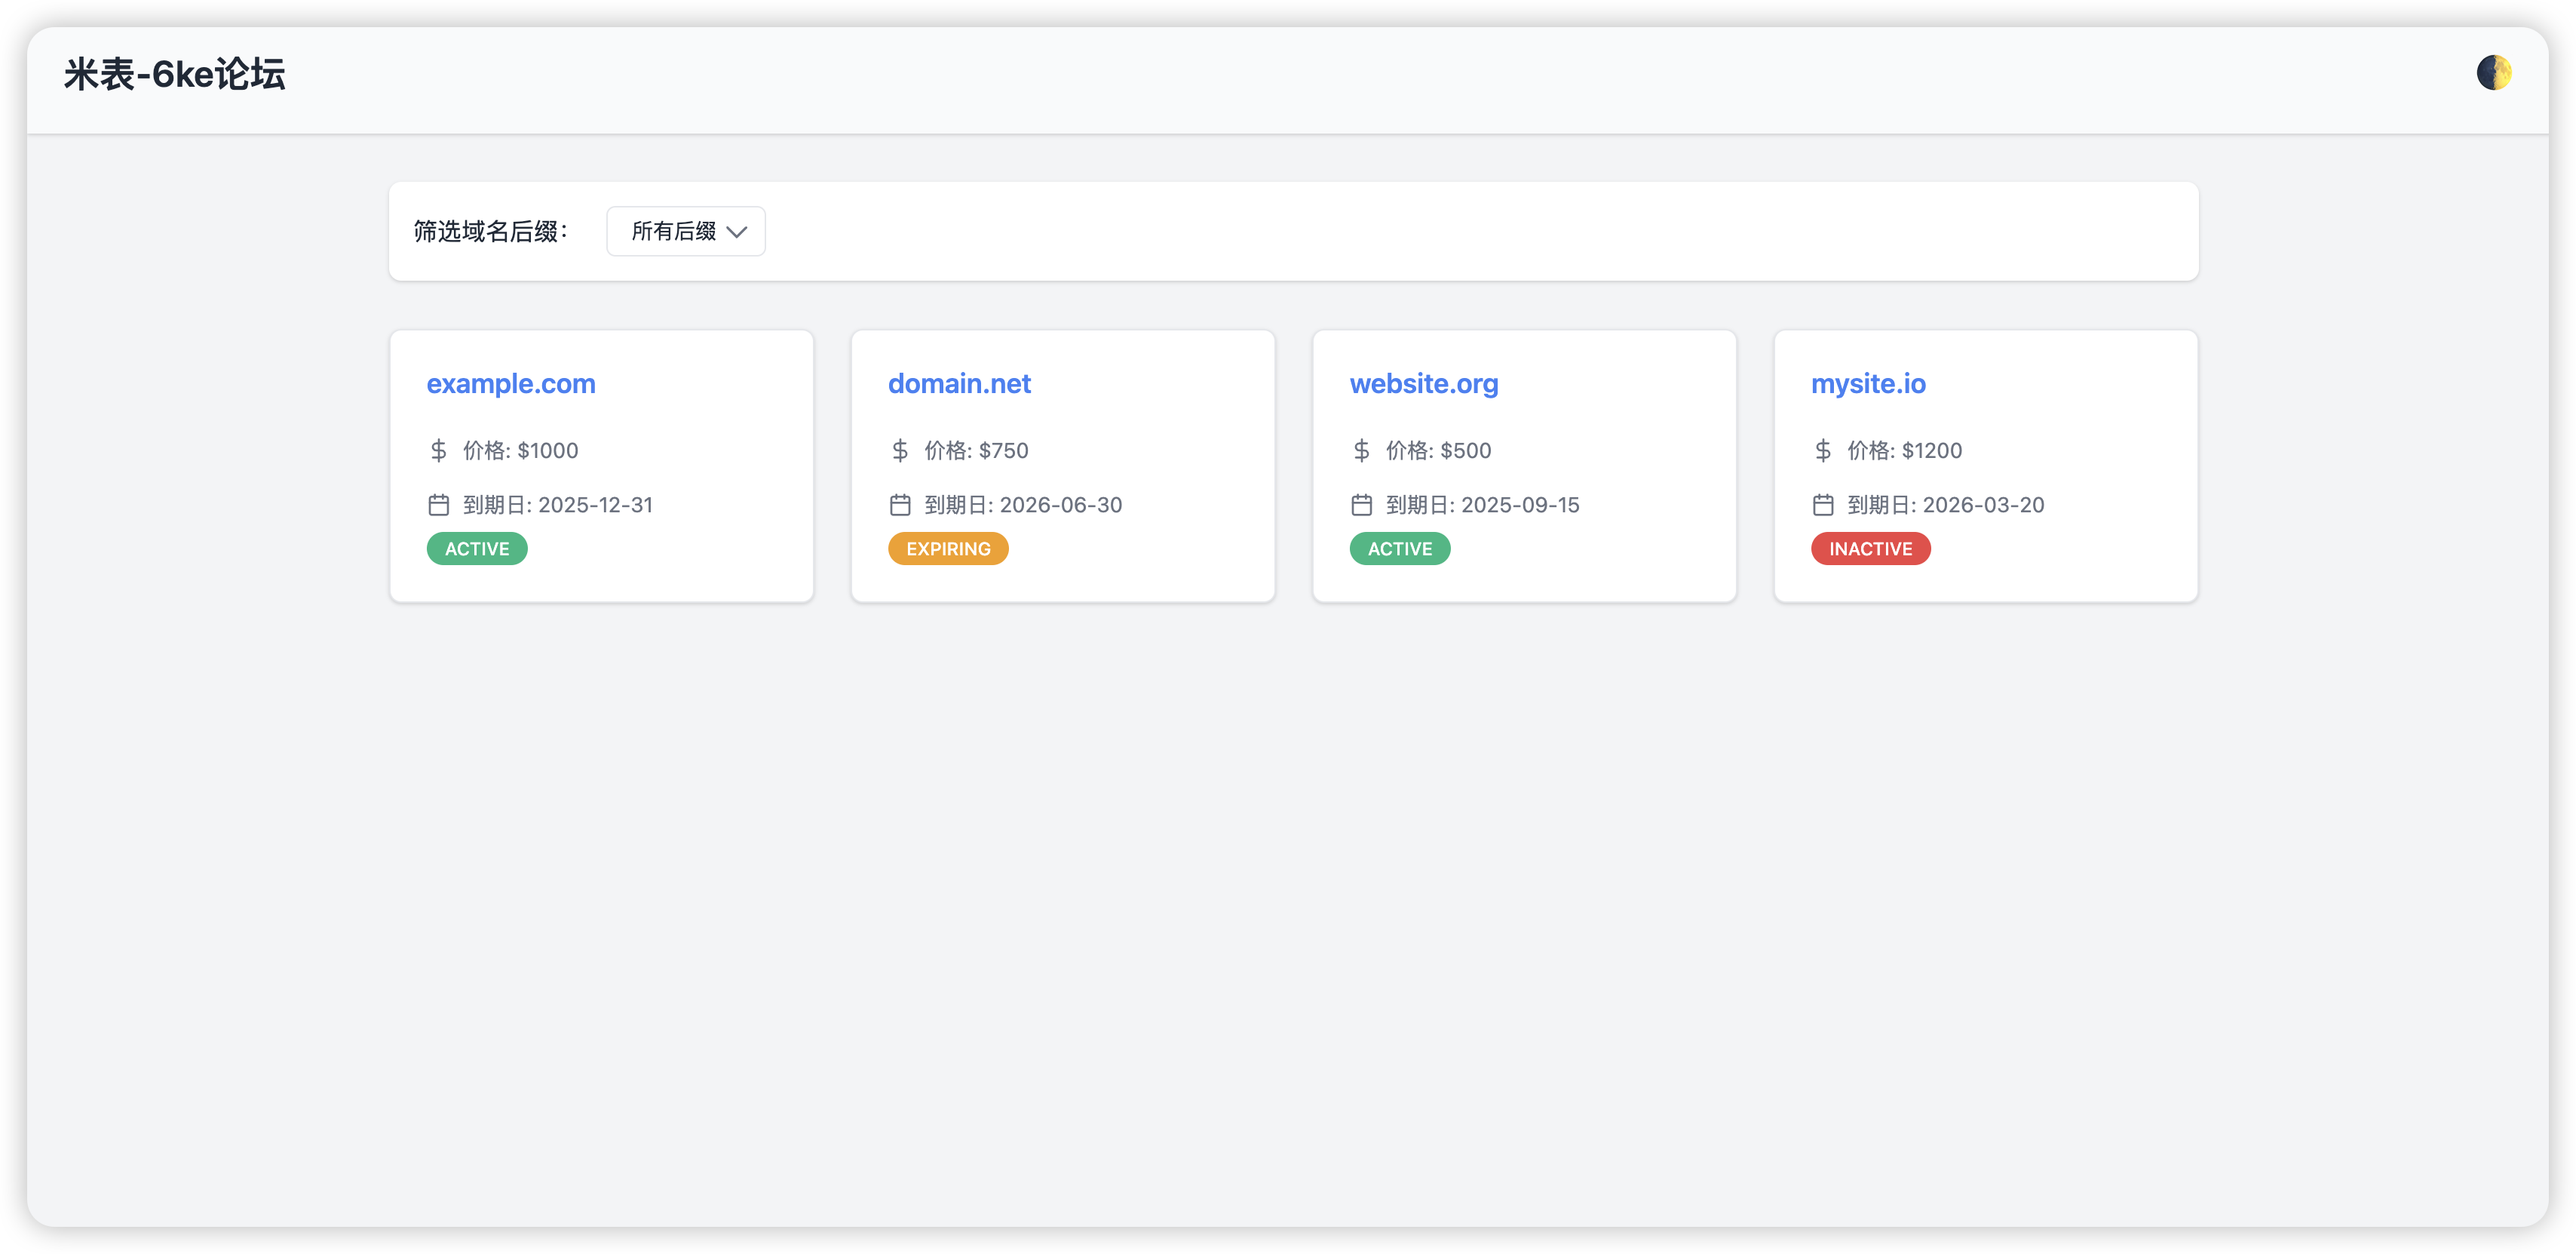
Task: Click dollar icon on domain.net card
Action: tap(900, 450)
